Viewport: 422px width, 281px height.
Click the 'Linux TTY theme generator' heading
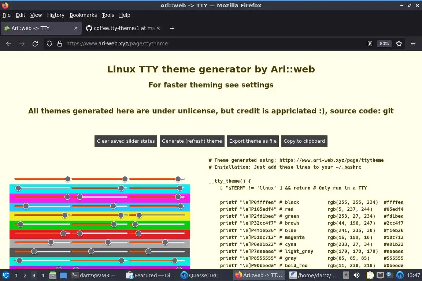pos(211,70)
